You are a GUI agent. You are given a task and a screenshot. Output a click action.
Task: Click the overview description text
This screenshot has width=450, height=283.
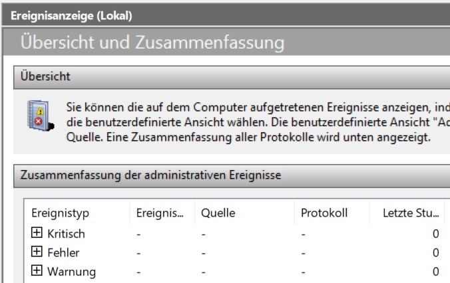[253, 122]
